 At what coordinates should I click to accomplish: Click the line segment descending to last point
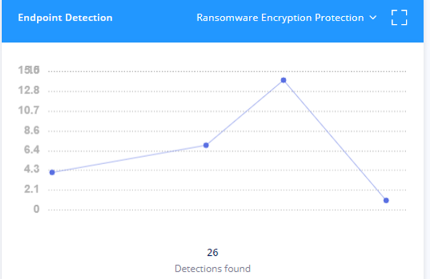335,141
